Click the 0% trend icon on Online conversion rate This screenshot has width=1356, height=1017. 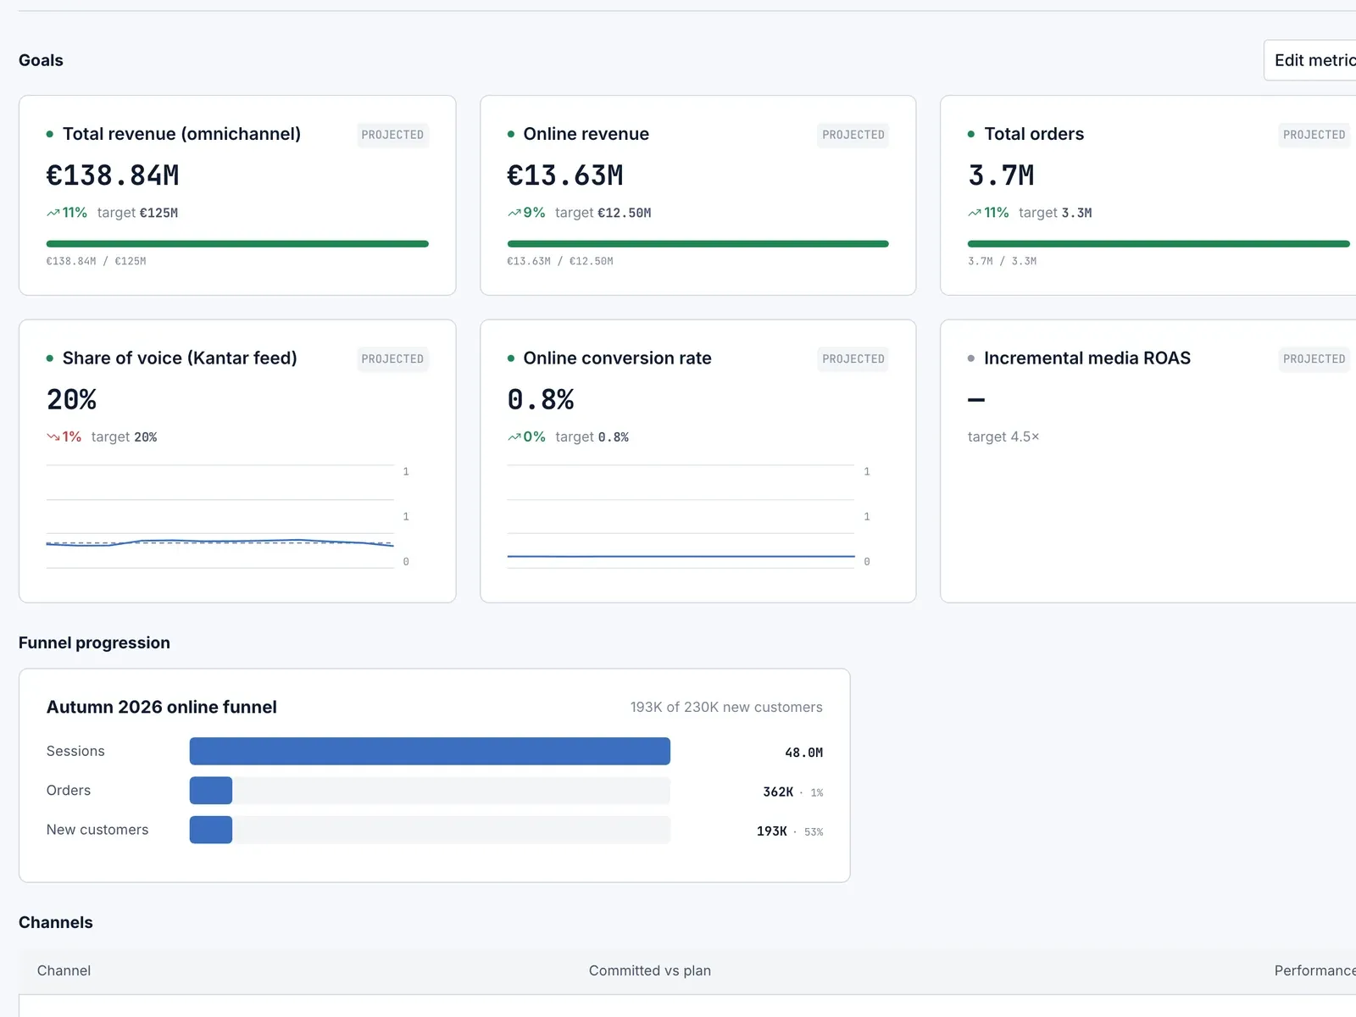(x=514, y=437)
